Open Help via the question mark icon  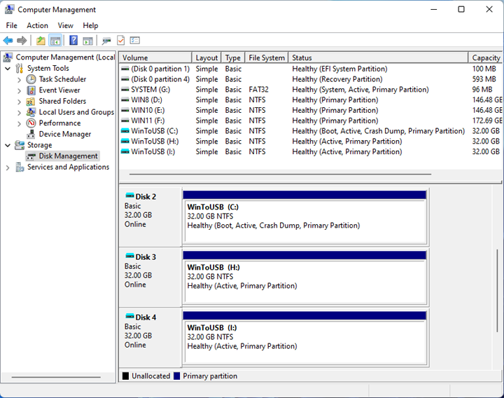(73, 40)
